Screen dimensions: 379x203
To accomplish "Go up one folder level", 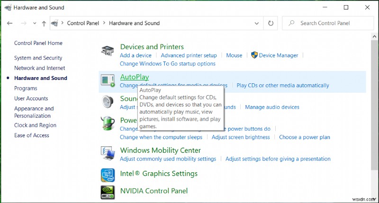I will pos(44,23).
